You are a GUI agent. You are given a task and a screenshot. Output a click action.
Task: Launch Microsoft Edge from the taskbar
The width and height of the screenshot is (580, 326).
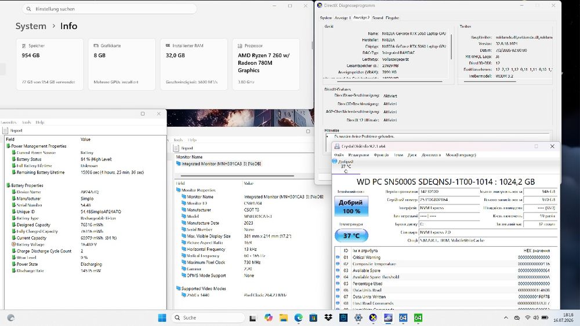(x=298, y=317)
